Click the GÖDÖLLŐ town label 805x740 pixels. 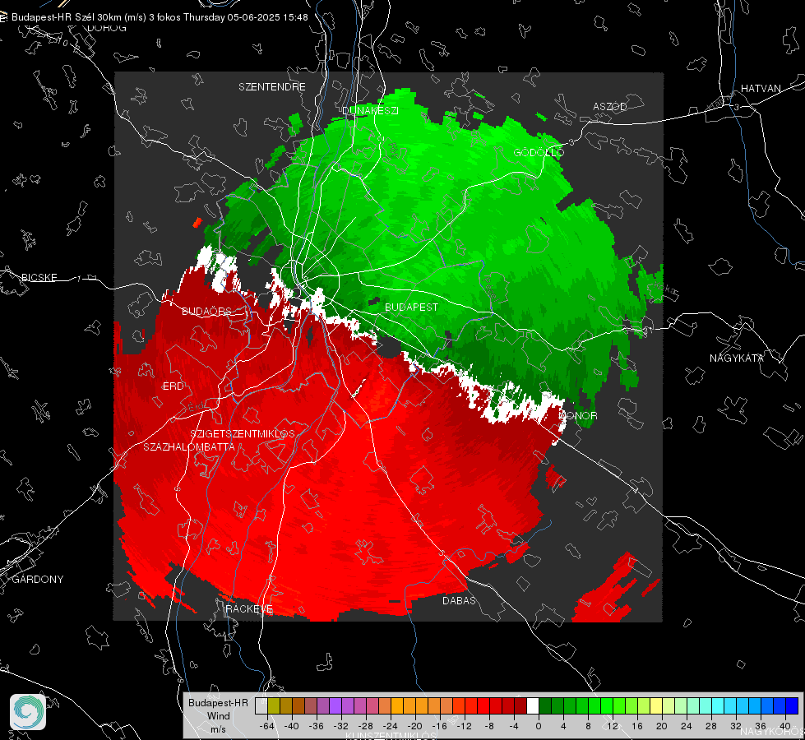[539, 152]
